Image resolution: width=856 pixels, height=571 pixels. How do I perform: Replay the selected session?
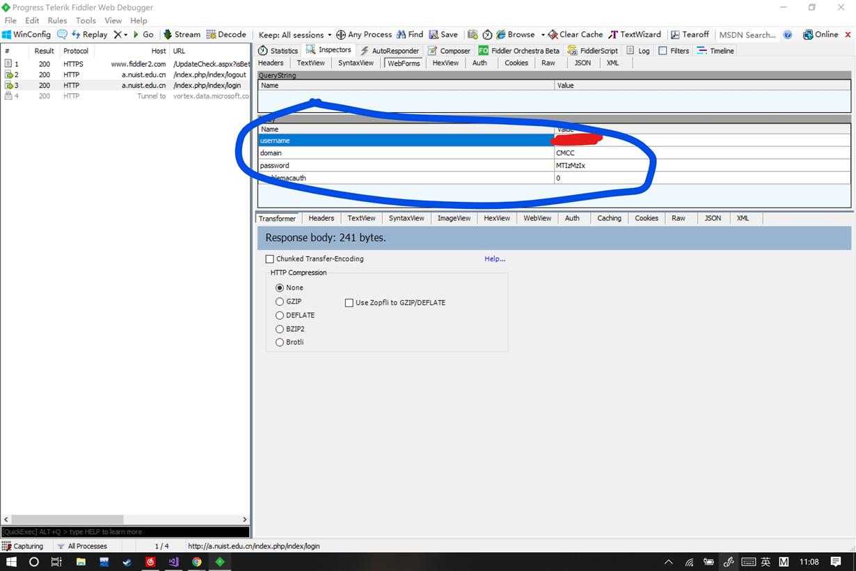coord(88,34)
